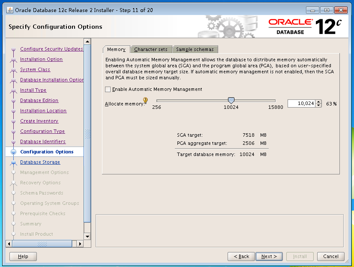
Task: Click the Allocate memory slider thumb
Action: 231,100
